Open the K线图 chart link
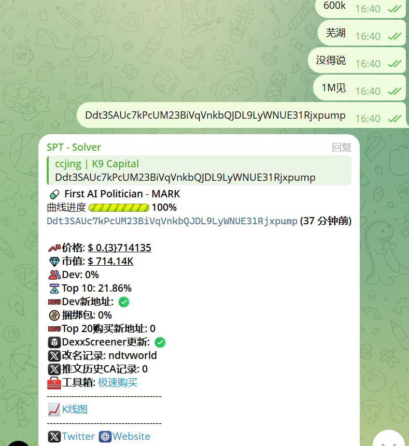The height and width of the screenshot is (446, 409). coord(75,409)
